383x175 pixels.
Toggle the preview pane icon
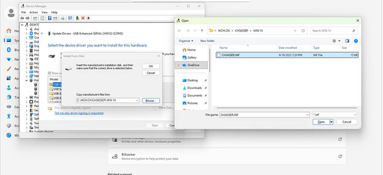tap(347, 41)
